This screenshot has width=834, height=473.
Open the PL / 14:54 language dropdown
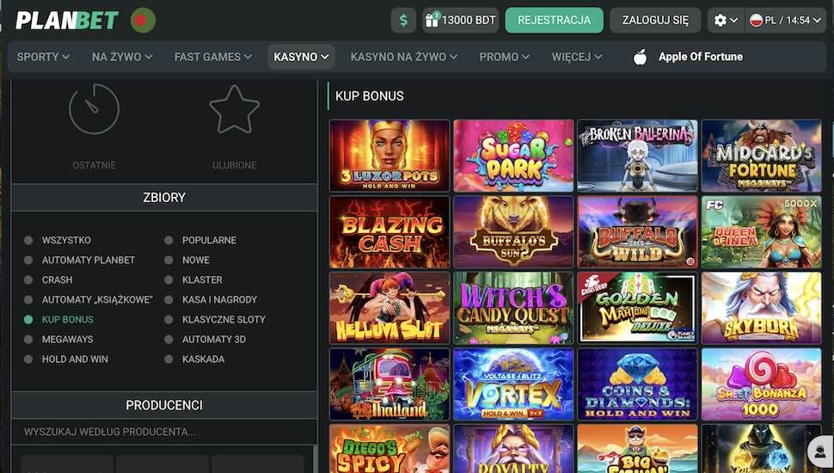coord(785,21)
